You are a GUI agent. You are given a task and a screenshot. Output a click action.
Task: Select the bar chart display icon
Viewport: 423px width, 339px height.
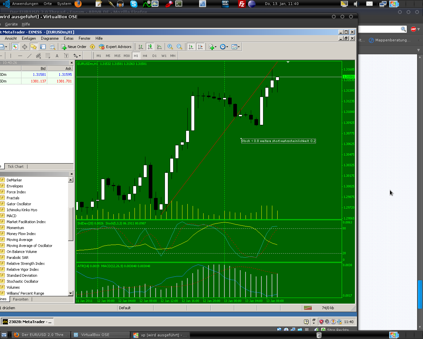tap(140, 47)
